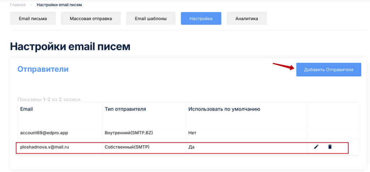Sort by the Email column header
Image resolution: width=370 pixels, height=172 pixels.
pyautogui.click(x=26, y=109)
